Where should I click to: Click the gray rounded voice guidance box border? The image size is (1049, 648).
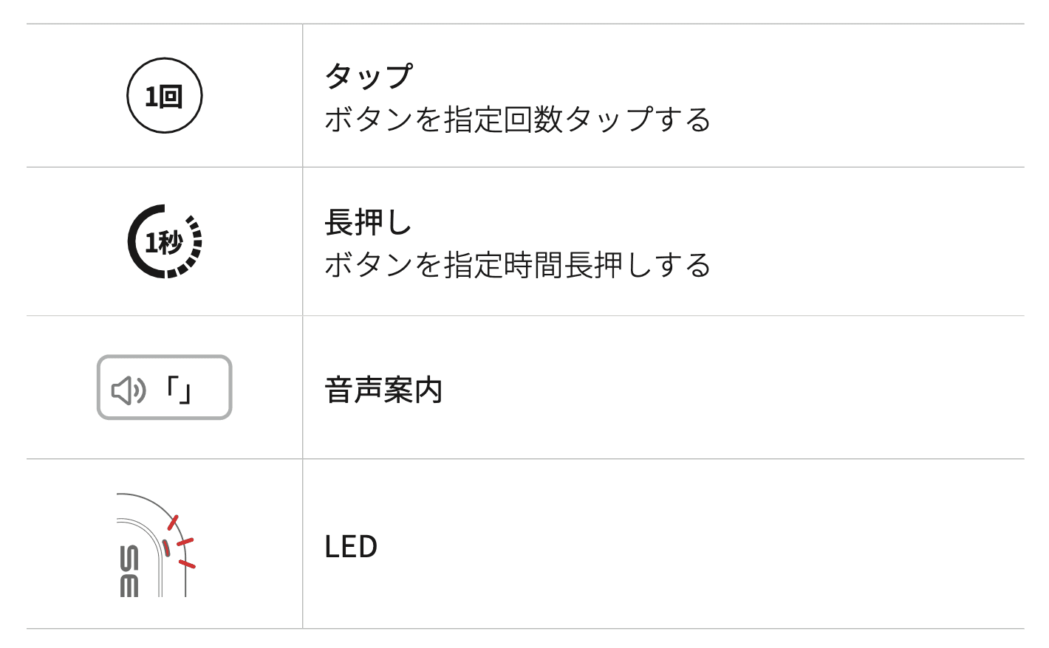click(x=164, y=357)
